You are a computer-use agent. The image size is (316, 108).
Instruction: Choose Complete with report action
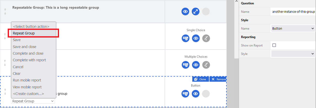29,60
